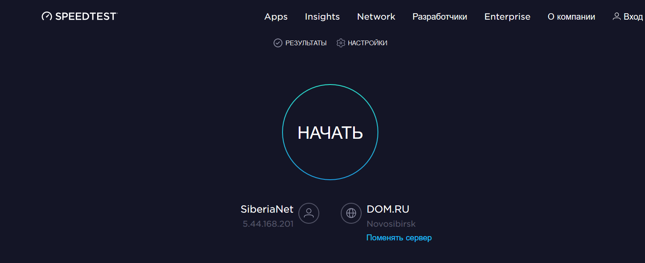This screenshot has width=645, height=263.
Task: Click Поменять сервер link
Action: [399, 238]
